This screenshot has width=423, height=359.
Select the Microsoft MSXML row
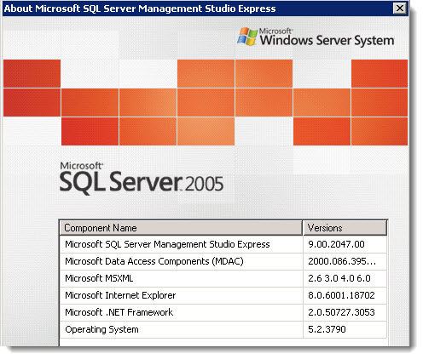pos(223,278)
